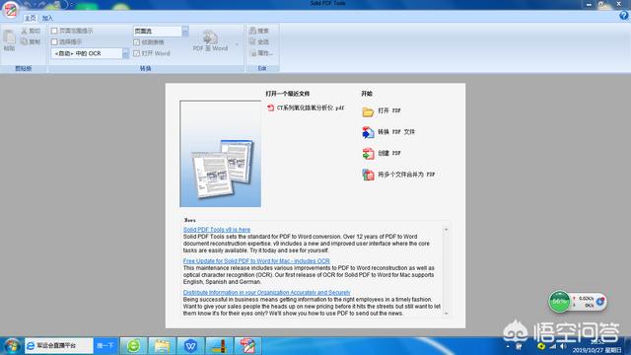Switch to the second ribbon tab
Screen dimensions: 631x355
[x=47, y=18]
